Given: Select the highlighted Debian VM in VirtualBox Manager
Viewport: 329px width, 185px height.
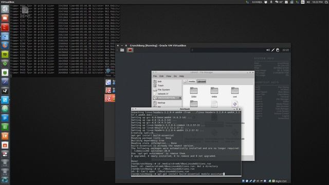Looking at the screenshot, I should point(109,98).
